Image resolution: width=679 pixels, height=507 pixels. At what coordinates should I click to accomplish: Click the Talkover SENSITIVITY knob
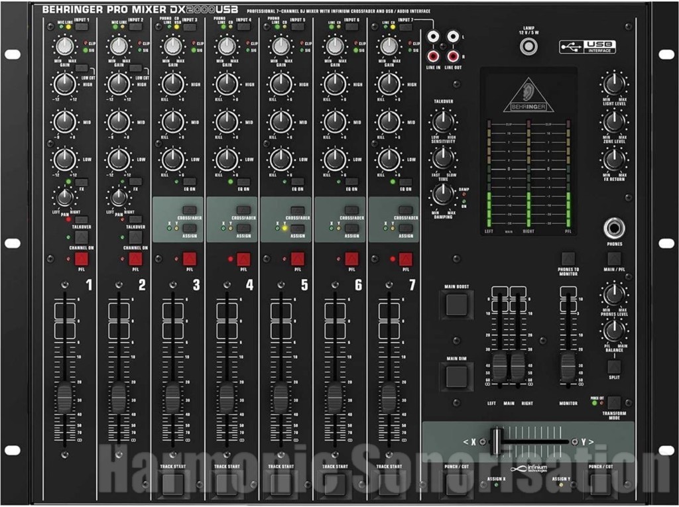[x=443, y=121]
